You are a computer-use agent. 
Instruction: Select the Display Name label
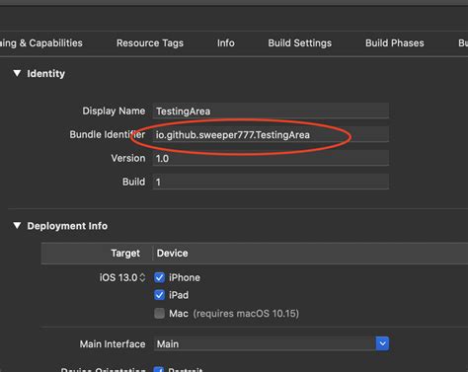point(114,111)
